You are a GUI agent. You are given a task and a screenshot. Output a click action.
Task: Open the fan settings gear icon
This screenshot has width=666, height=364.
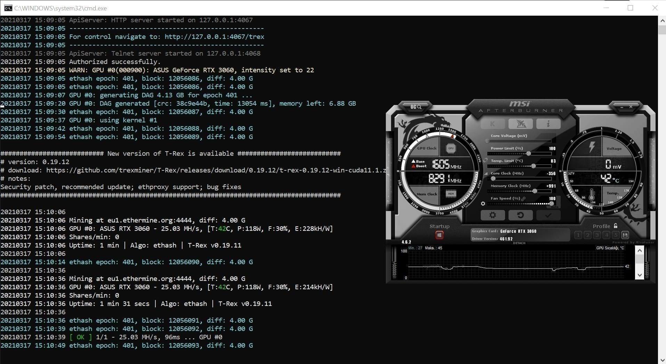483,204
